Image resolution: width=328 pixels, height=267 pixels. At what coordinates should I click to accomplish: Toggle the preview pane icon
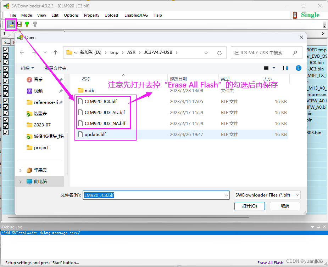286,68
